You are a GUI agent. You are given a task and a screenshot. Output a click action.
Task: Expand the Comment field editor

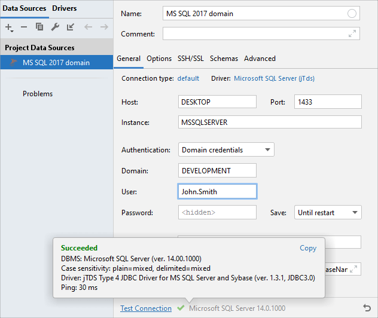point(352,34)
